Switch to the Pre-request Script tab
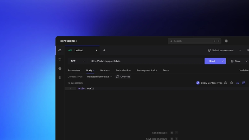 pos(147,71)
